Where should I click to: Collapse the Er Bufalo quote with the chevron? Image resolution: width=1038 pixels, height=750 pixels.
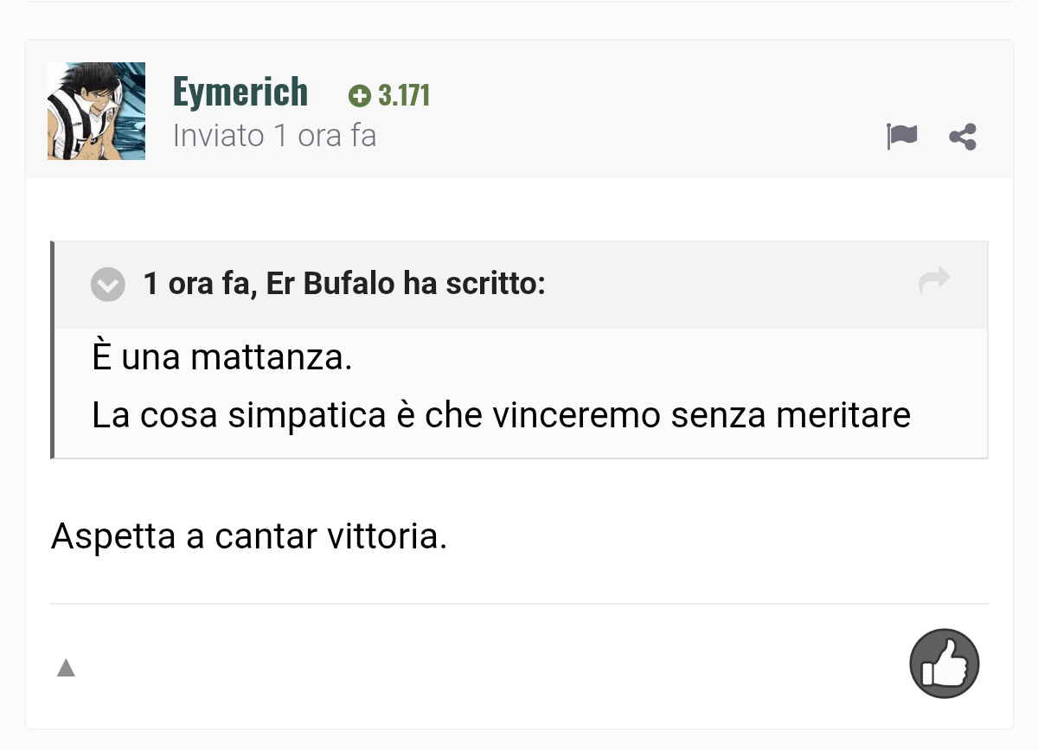[108, 284]
